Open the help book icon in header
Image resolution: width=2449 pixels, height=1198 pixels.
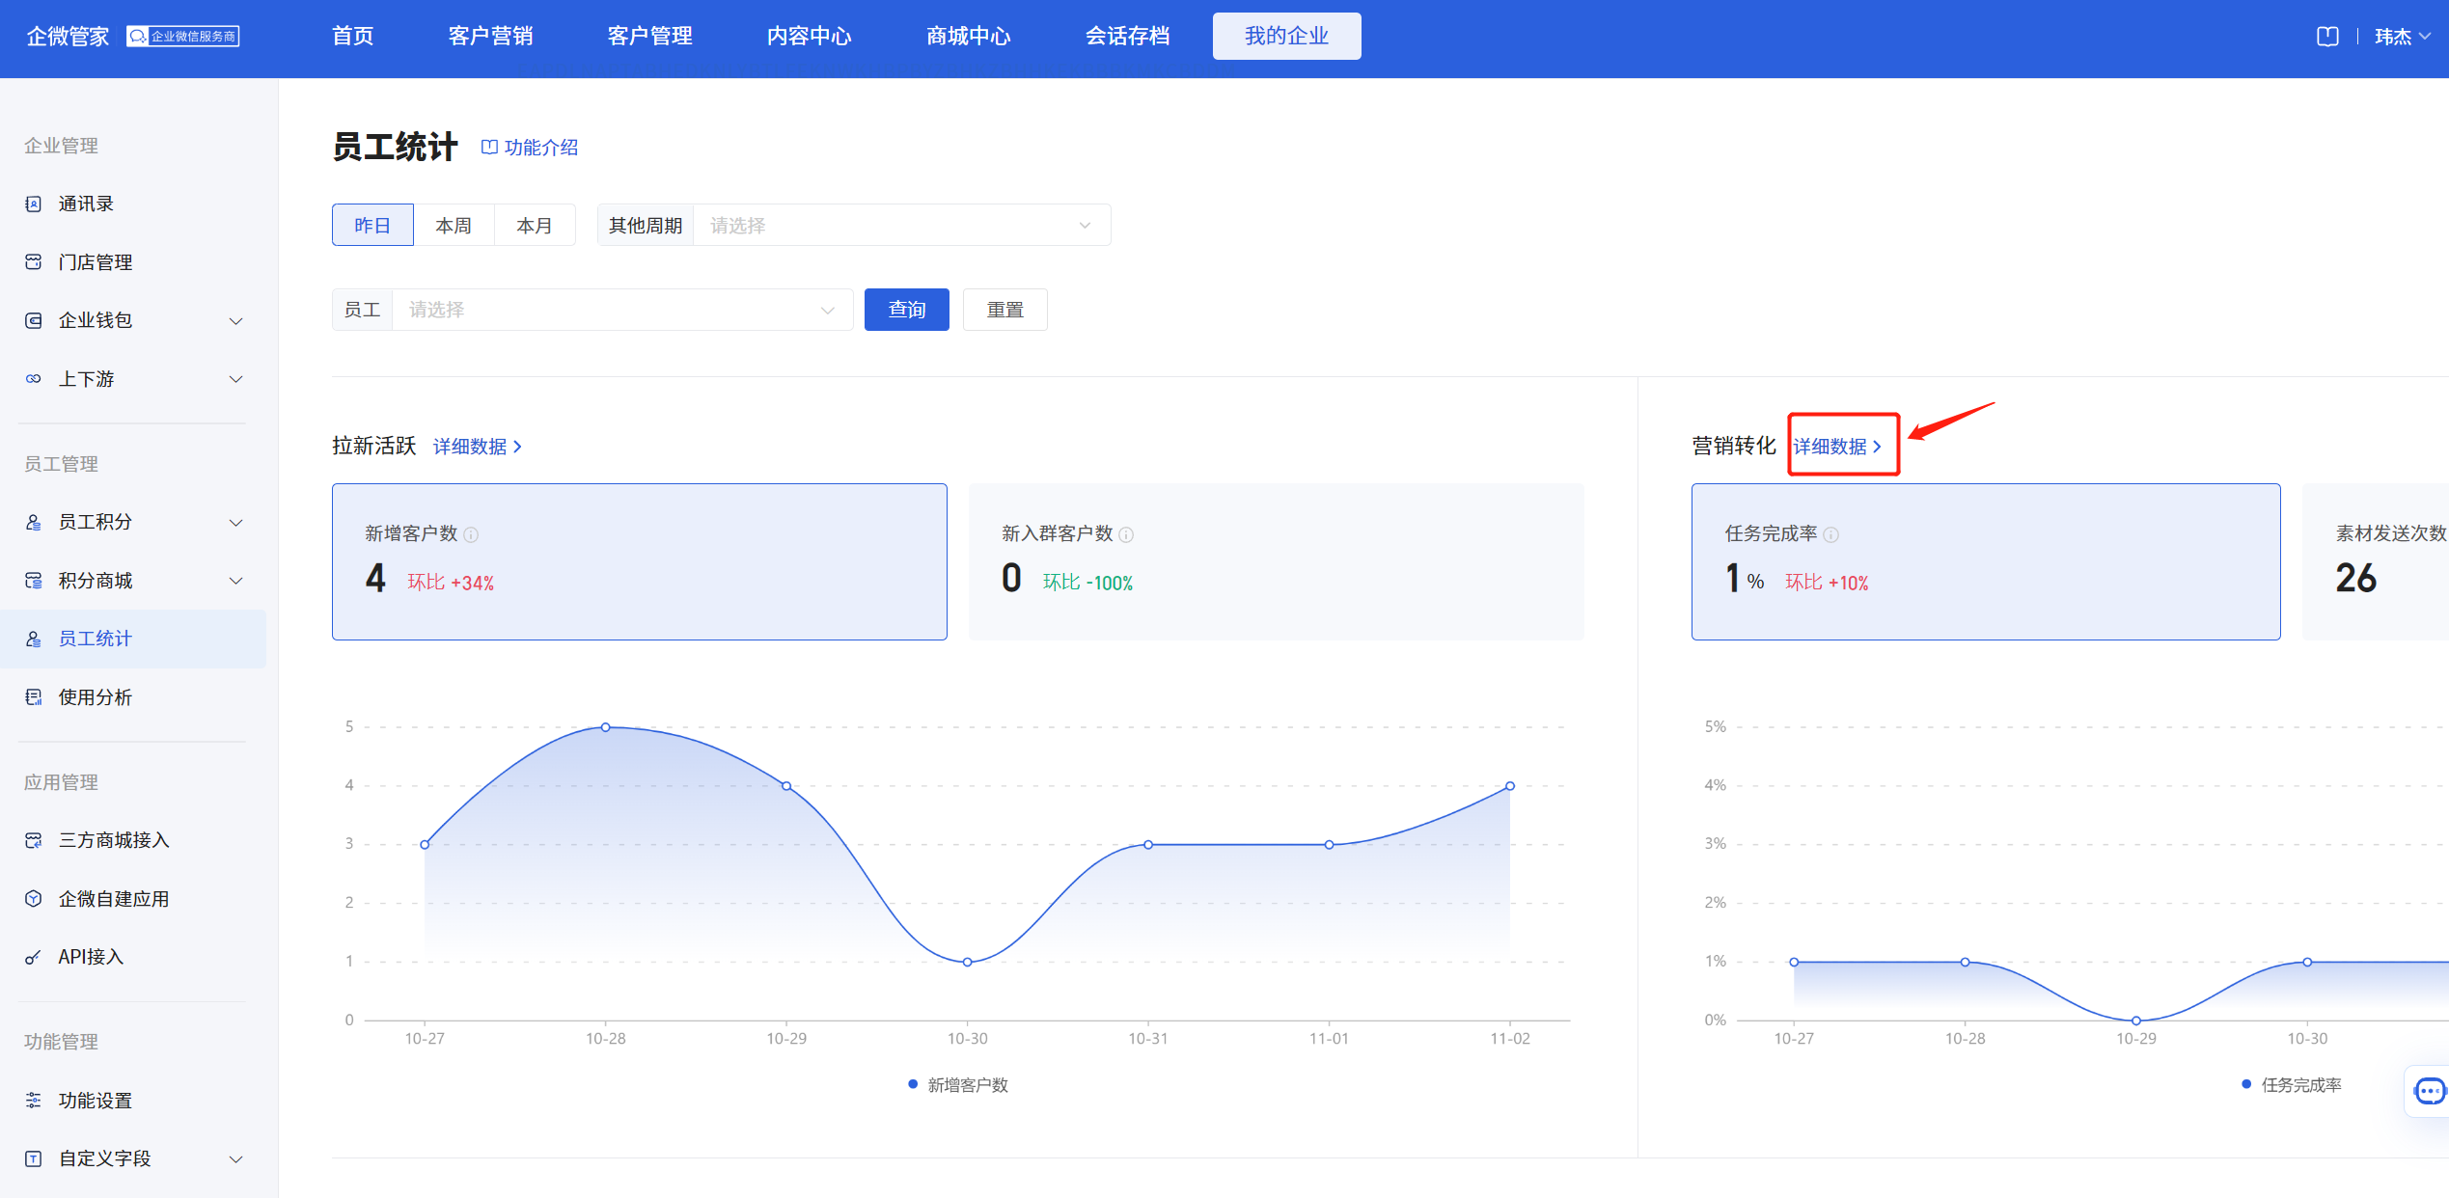2327,37
